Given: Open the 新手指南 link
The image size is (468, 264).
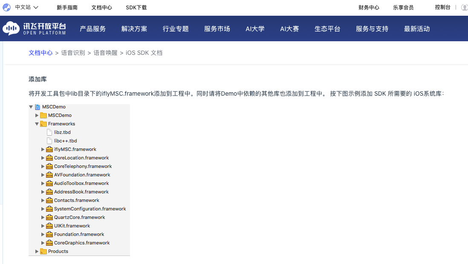Looking at the screenshot, I should (x=67, y=8).
